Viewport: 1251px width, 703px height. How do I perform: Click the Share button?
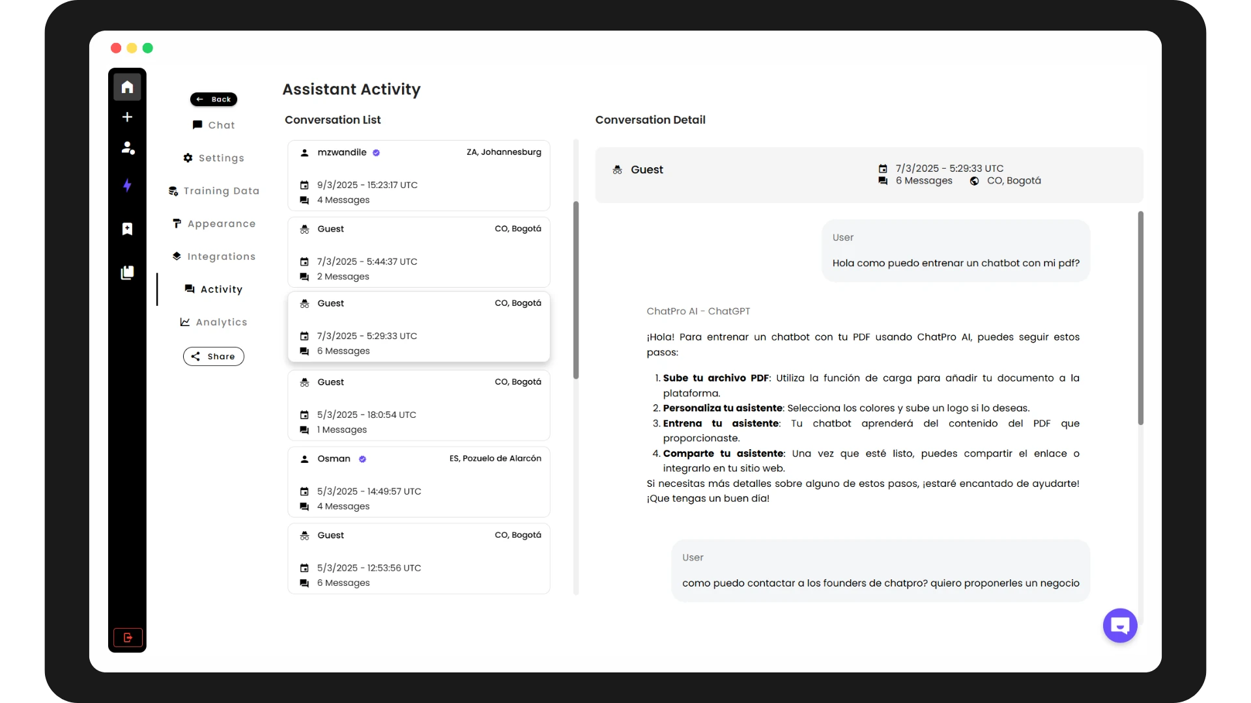[214, 357]
